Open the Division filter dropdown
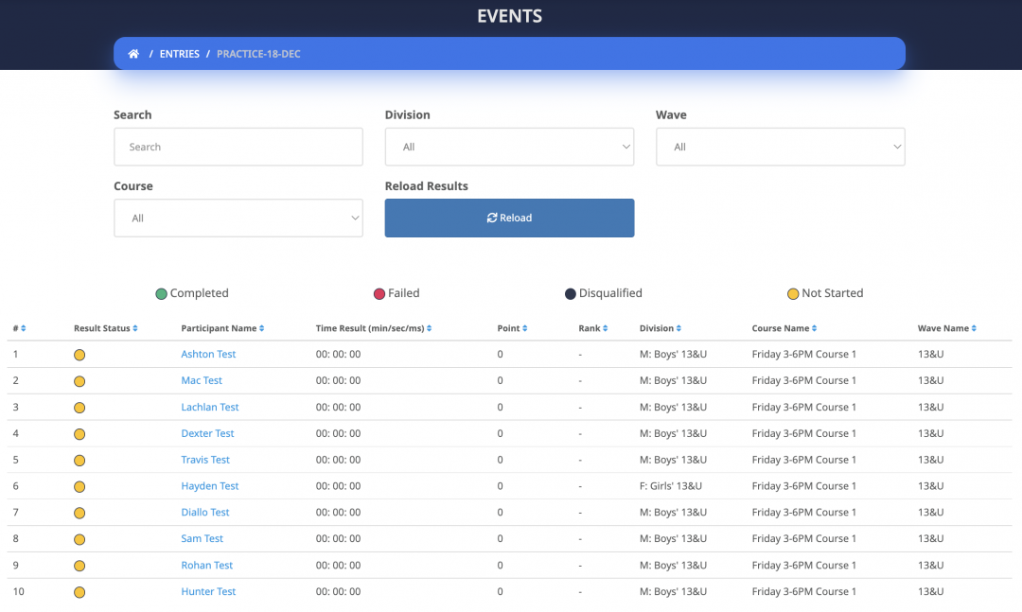Viewport: 1022px width, 612px height. point(510,147)
